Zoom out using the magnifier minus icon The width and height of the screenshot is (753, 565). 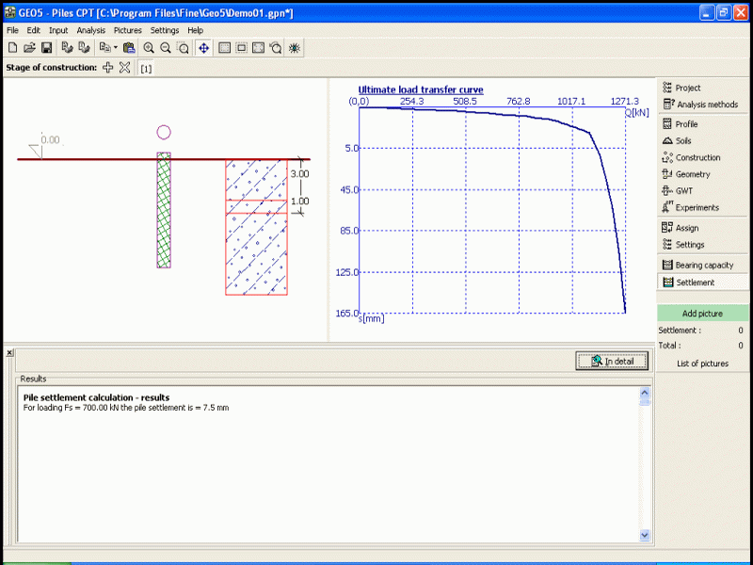166,47
